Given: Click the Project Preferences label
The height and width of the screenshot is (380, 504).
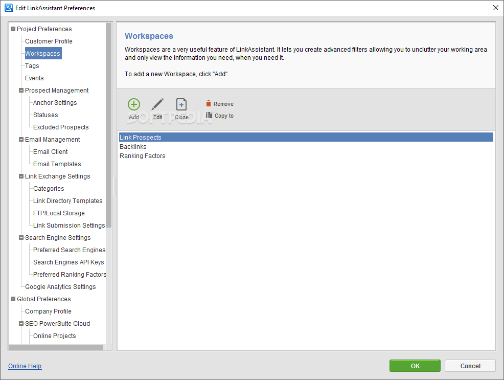Looking at the screenshot, I should pos(44,29).
